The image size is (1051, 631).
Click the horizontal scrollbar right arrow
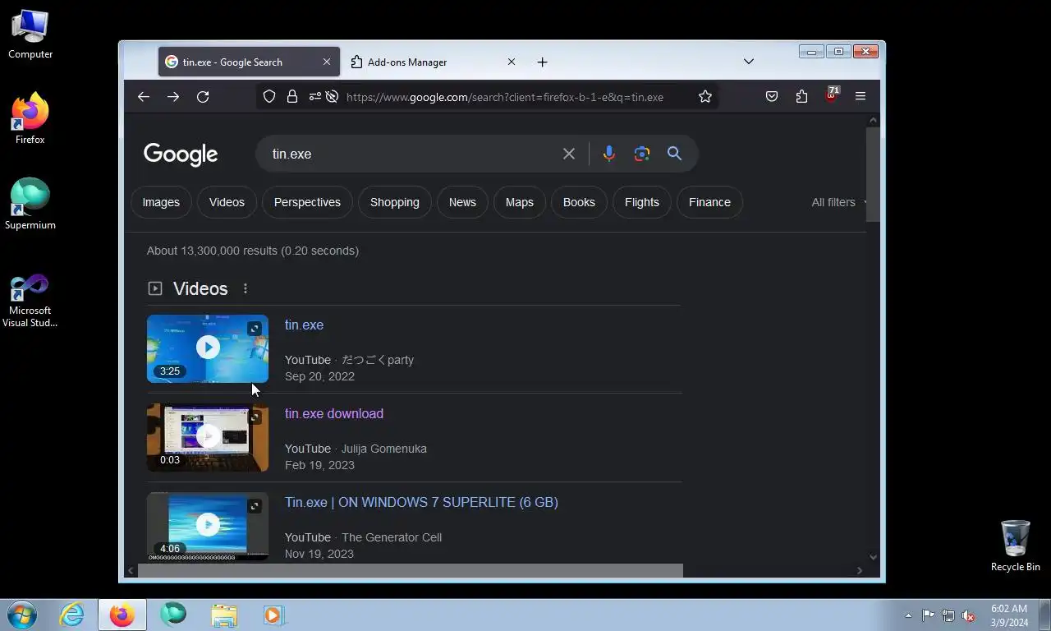click(860, 570)
